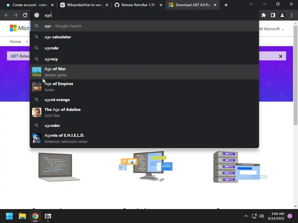Choose the 'agender' suggestion

144,125
